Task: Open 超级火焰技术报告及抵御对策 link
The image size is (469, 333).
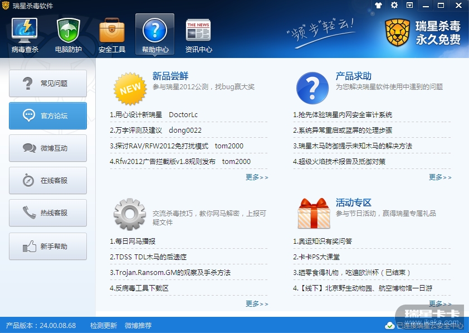Action: point(339,161)
